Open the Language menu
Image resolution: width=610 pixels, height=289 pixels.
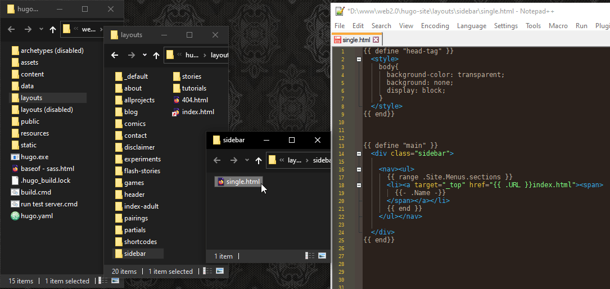click(x=471, y=26)
